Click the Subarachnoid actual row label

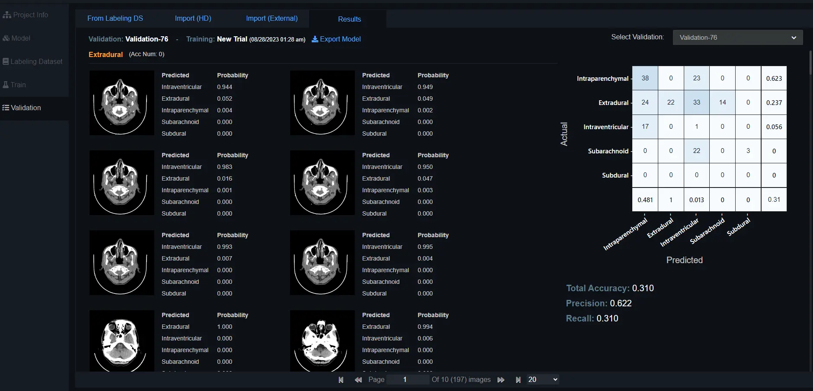(608, 151)
